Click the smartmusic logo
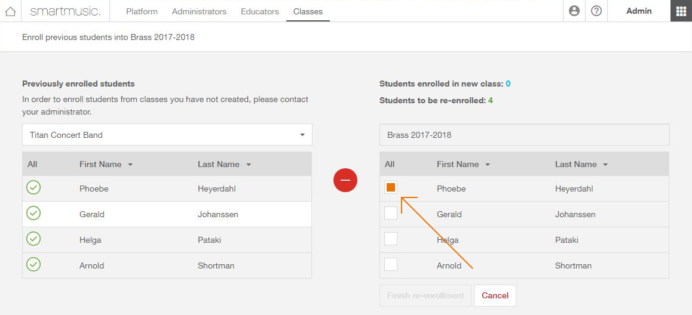This screenshot has width=692, height=315. click(65, 11)
